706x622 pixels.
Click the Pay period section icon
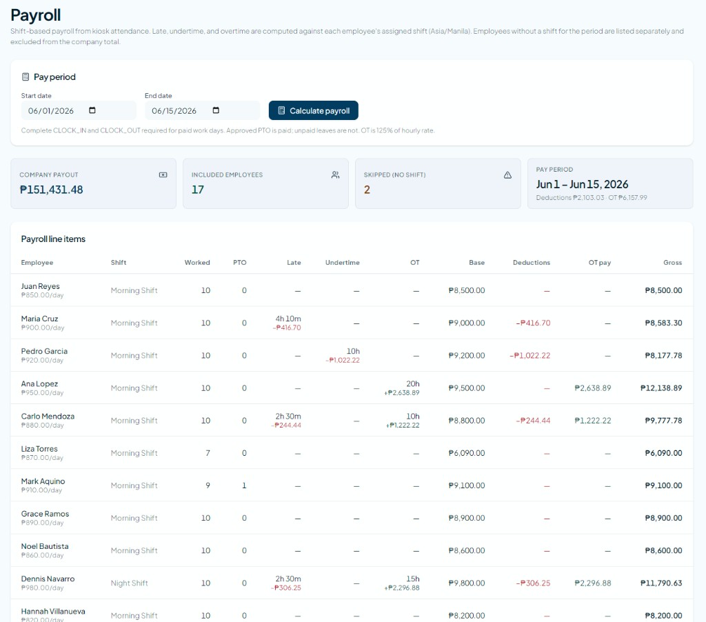click(26, 77)
